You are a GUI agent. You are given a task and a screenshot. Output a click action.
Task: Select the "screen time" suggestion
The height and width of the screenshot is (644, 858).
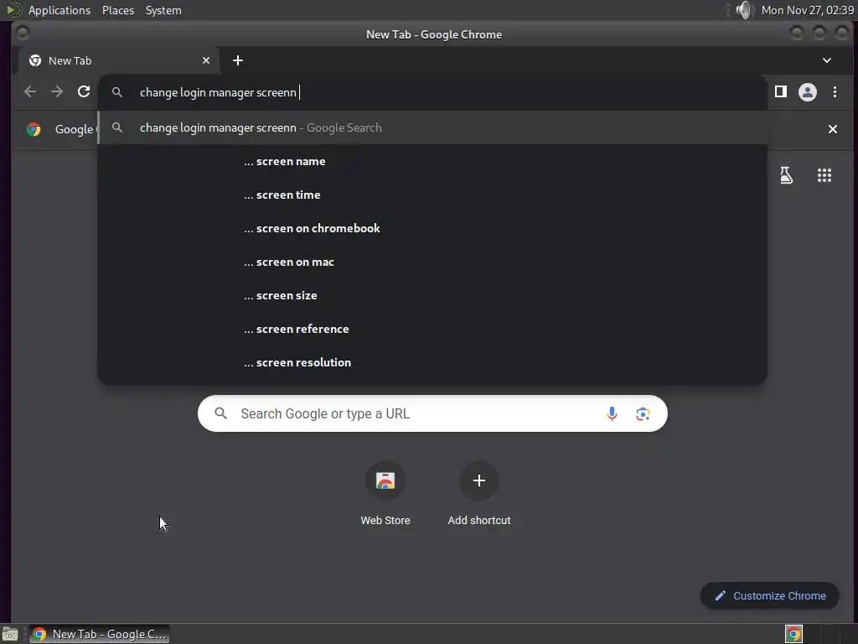tap(432, 195)
